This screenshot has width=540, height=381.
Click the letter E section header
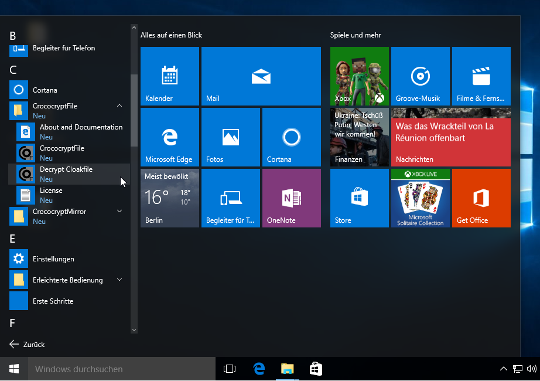tap(12, 239)
